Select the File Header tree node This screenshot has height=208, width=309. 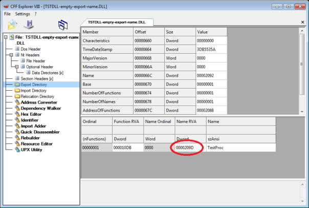[x=36, y=61]
